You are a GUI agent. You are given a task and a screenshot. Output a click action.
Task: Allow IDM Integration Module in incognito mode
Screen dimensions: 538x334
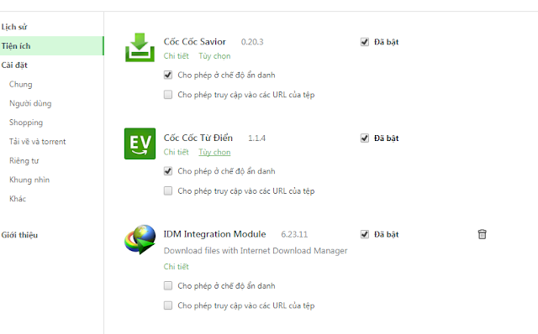[168, 285]
